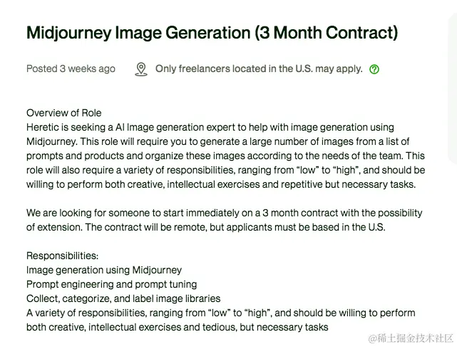Click 'Image generation using Midjourney' line
The height and width of the screenshot is (347, 457).
point(104,270)
